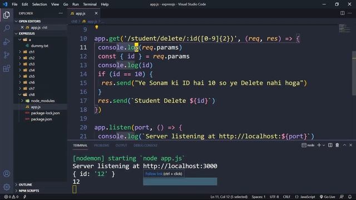Open the Terminal menu

pos(90,4)
